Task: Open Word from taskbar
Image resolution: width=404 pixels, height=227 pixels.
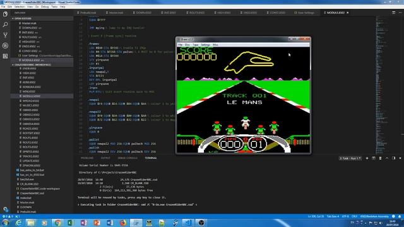Action: coord(110,223)
